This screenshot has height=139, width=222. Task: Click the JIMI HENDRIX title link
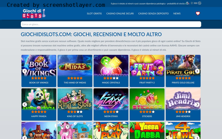coord(183,116)
